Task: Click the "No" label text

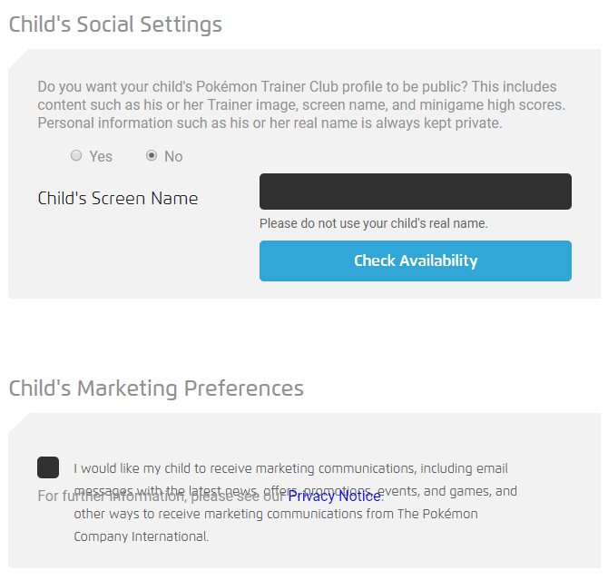Action: [x=173, y=156]
